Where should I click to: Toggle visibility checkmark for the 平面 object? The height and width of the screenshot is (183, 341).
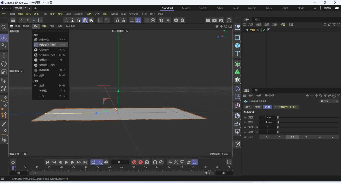coord(264,30)
